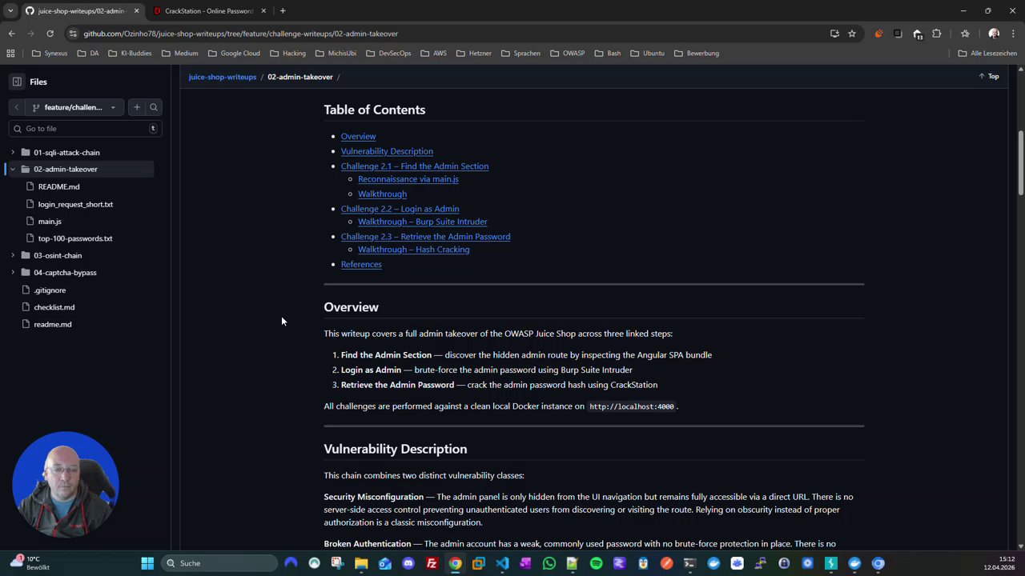Open the apps grid in the bookmarks bar
This screenshot has width=1025, height=576.
coord(10,54)
